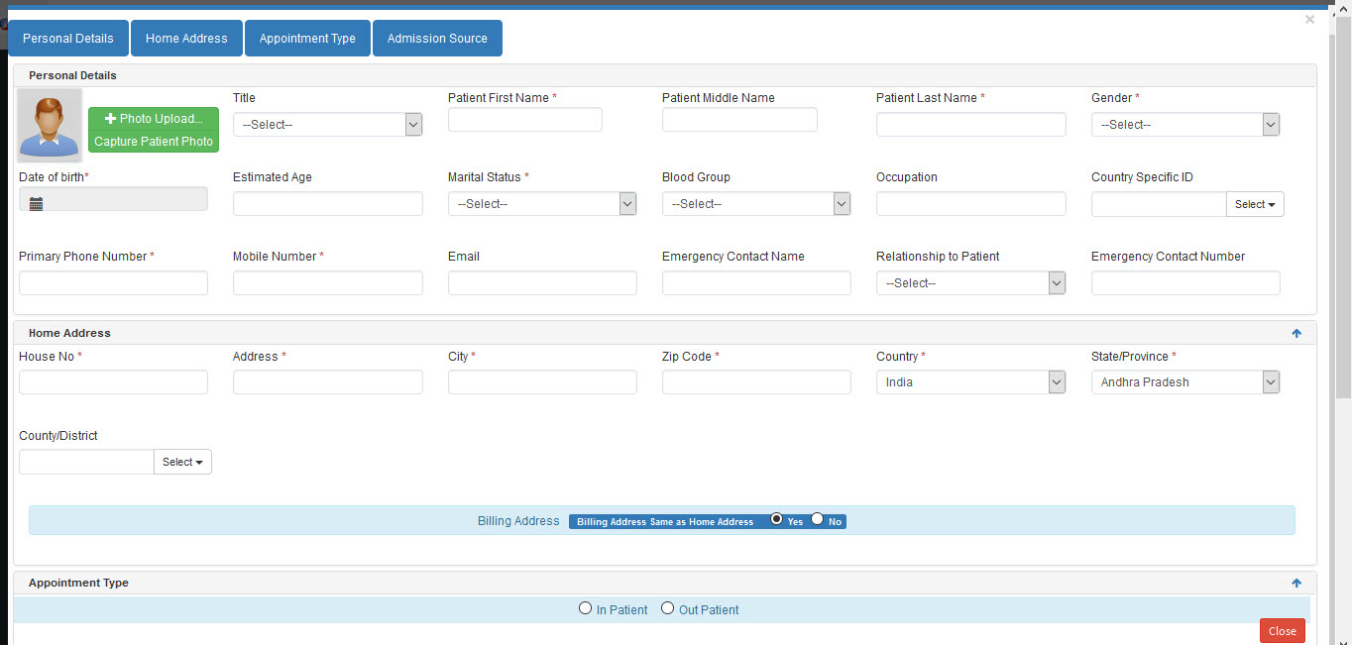The width and height of the screenshot is (1352, 645).
Task: Open the Gender dropdown
Action: 1184,125
